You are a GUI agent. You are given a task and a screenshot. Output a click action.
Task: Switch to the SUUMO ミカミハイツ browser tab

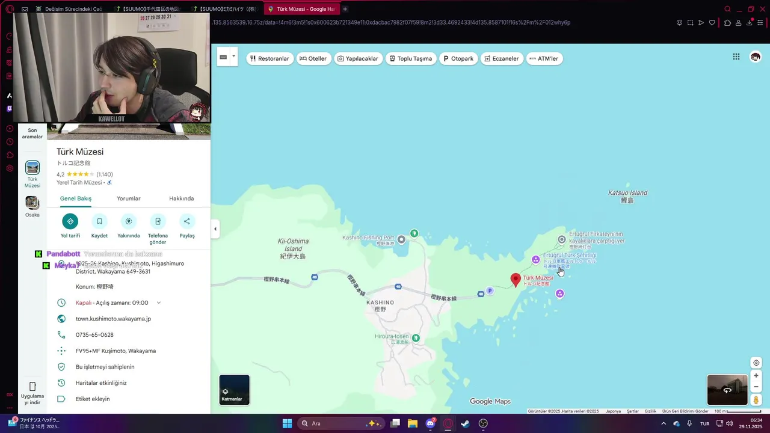[226, 9]
